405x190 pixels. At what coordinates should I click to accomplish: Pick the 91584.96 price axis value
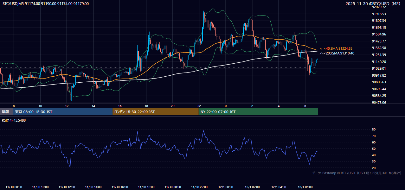pos(379,34)
